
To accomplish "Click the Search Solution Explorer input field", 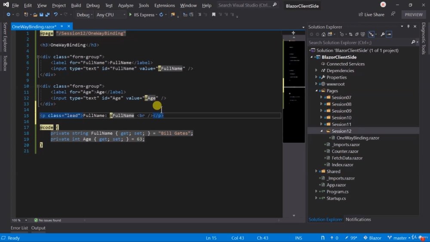I will coord(359,43).
